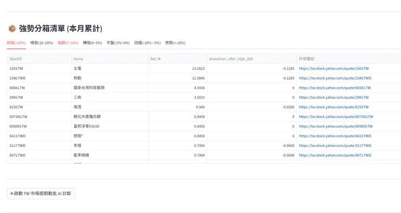Viewport: 401px width, 213px height.
Task: Select the name cell 能率網通
Action: (x=109, y=155)
